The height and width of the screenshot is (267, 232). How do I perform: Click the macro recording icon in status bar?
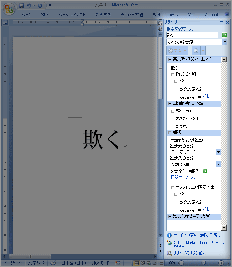[118, 263]
